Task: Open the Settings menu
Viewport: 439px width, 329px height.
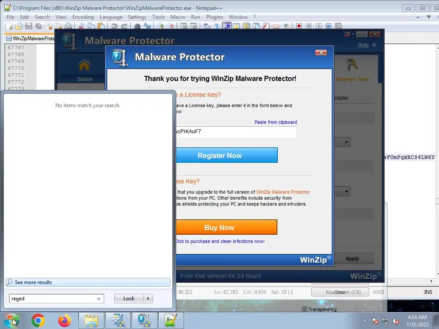Action: point(137,17)
